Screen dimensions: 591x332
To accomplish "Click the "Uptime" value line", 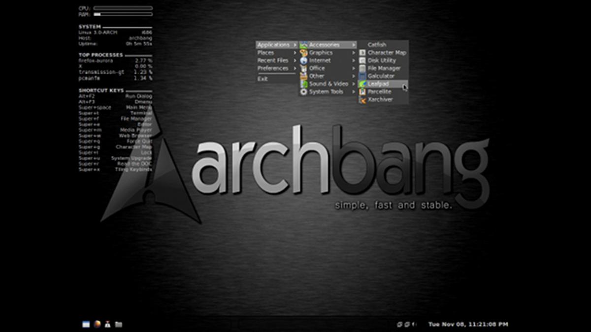I will click(x=115, y=44).
